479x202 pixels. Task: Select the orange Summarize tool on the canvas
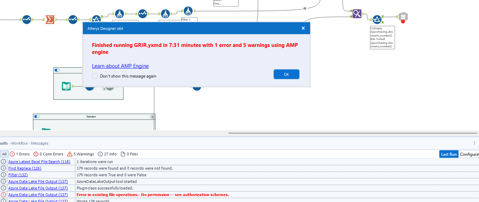point(49,20)
